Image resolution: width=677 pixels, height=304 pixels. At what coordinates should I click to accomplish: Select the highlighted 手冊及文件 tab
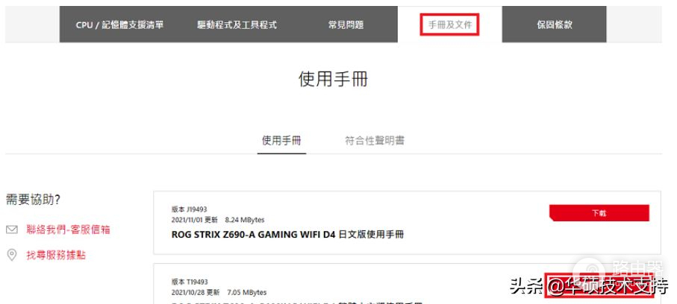450,25
